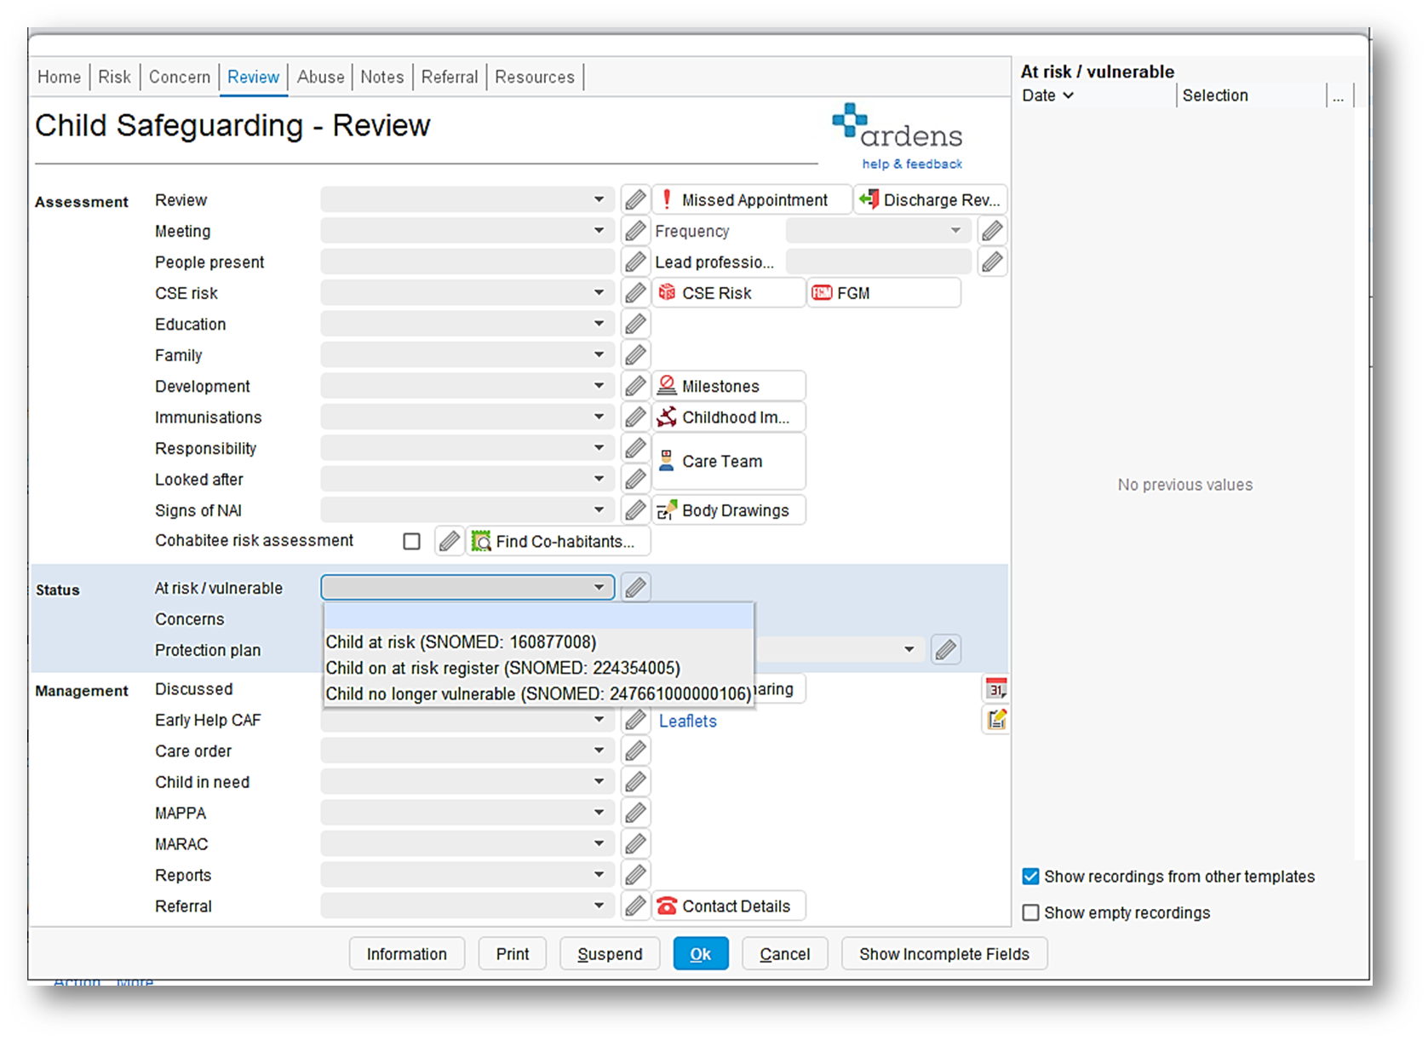Click the notepad icon below the calendar icon

[996, 720]
